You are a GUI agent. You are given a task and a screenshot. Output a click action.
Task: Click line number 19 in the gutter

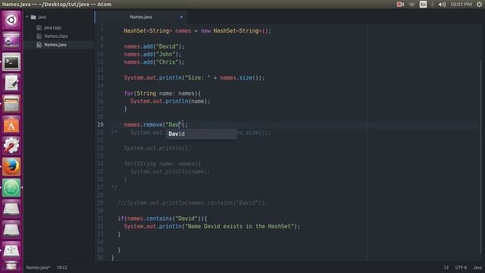pyautogui.click(x=100, y=124)
